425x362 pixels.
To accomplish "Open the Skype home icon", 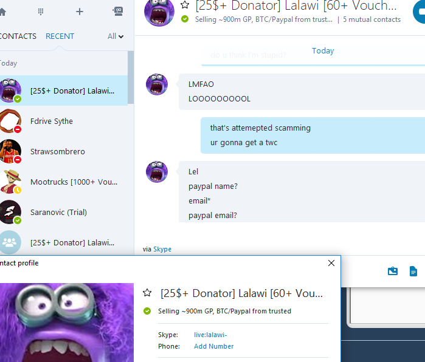I will pos(2,12).
